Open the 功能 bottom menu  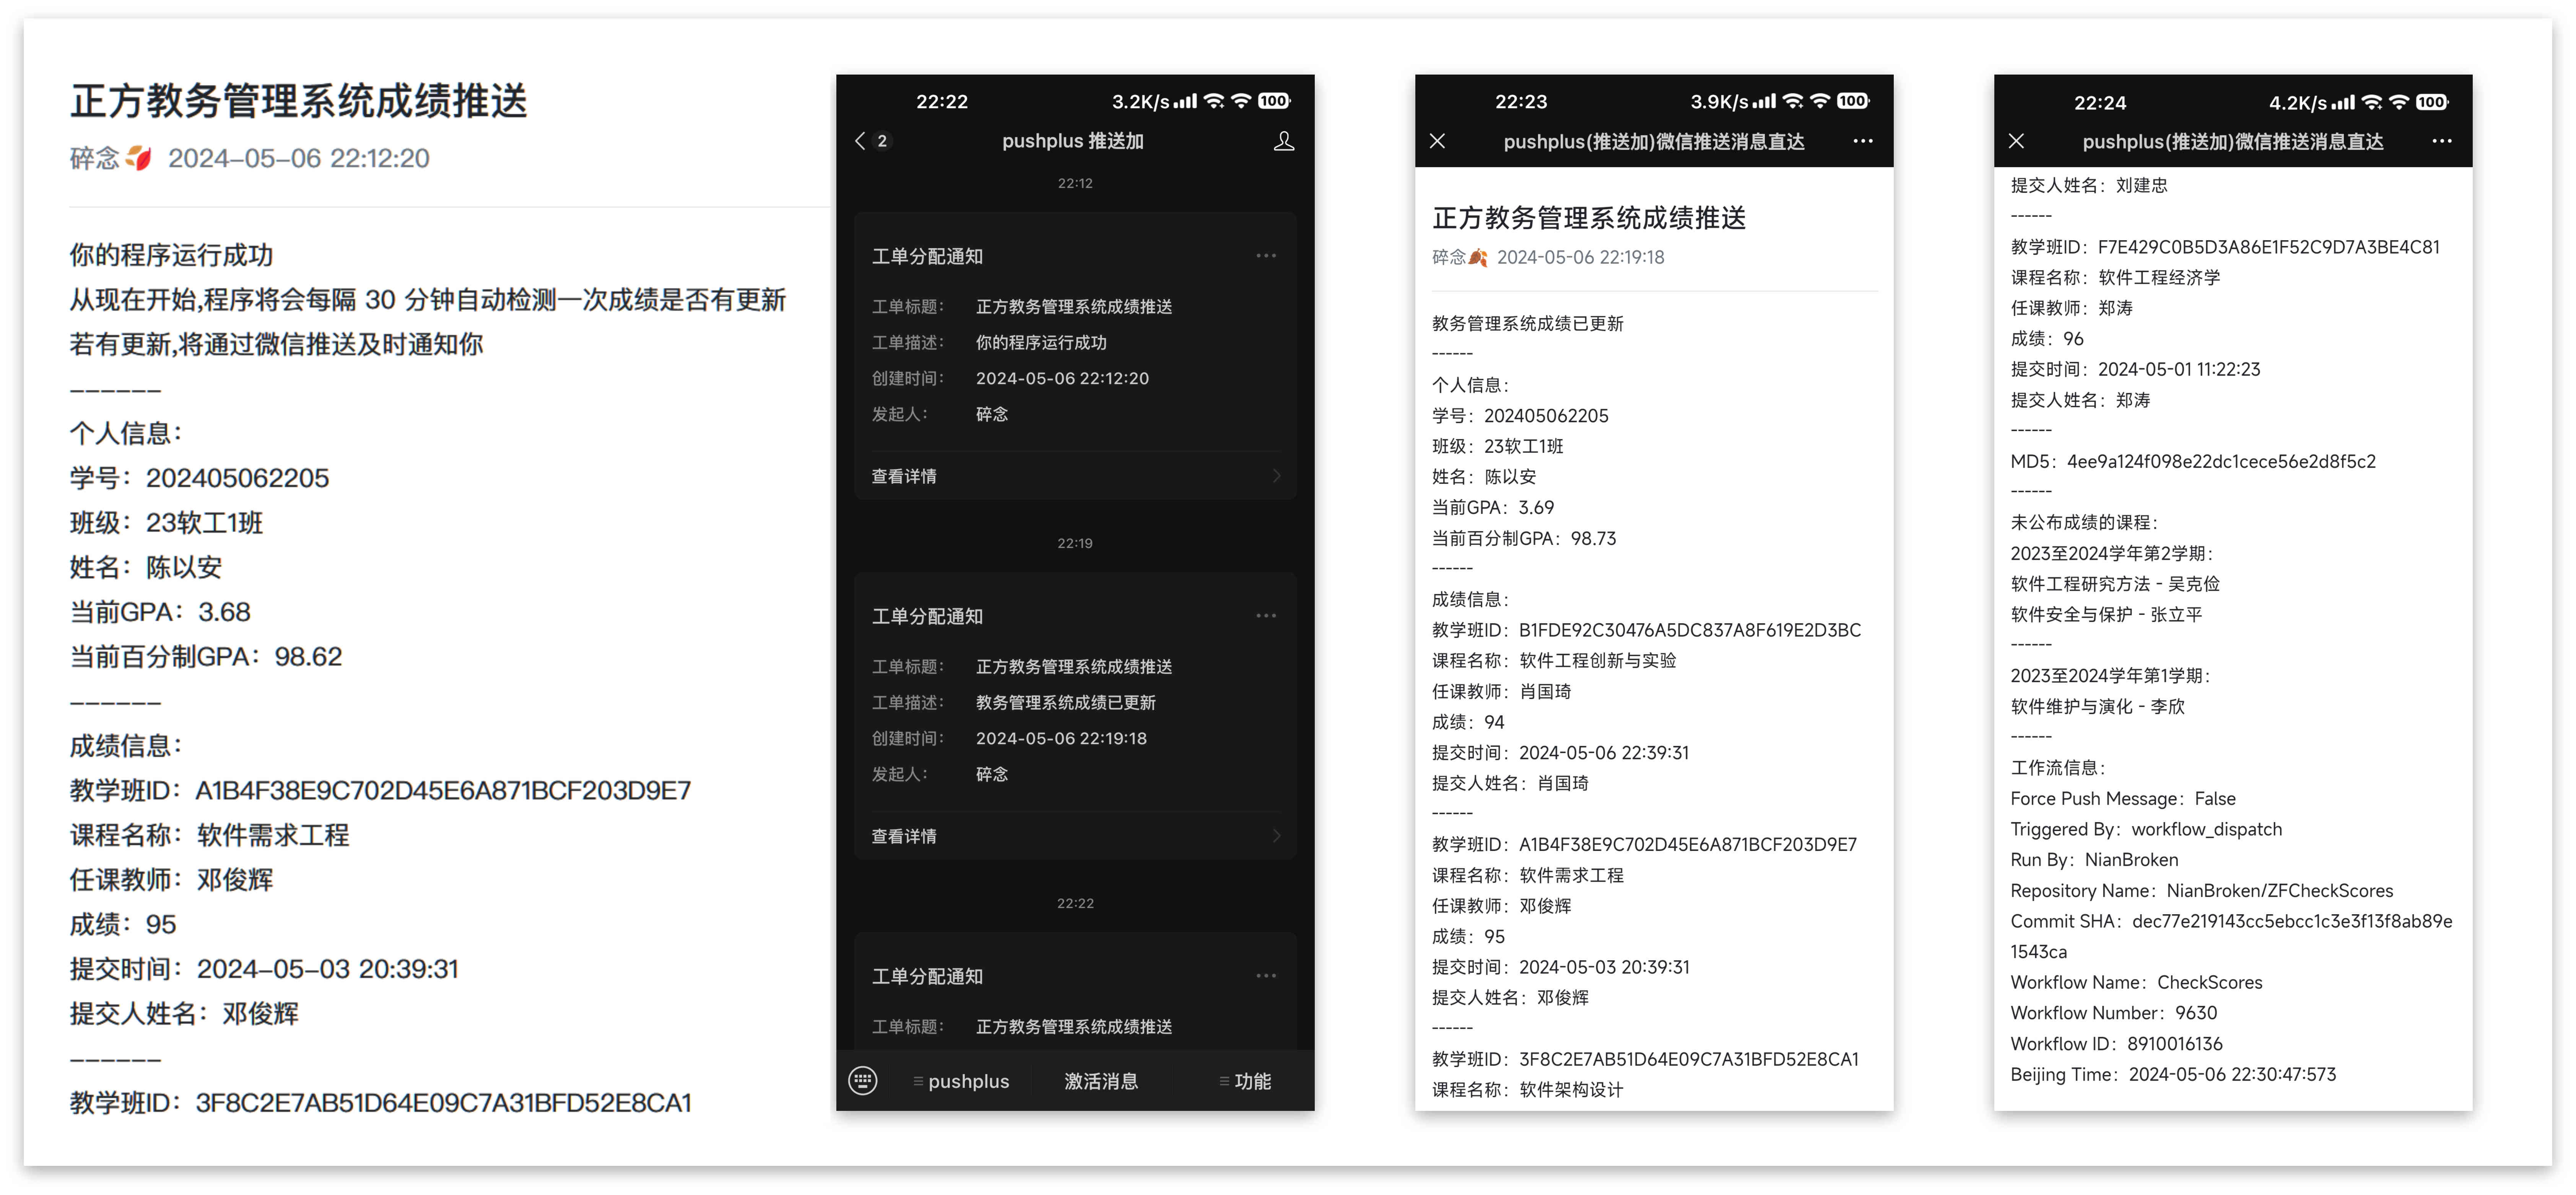1245,1081
